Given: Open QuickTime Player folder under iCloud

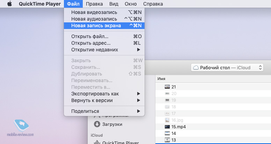Looking at the screenshot, I should coord(120,143).
